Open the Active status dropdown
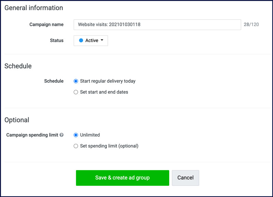Viewport: 273px width, 197px height. pos(91,41)
